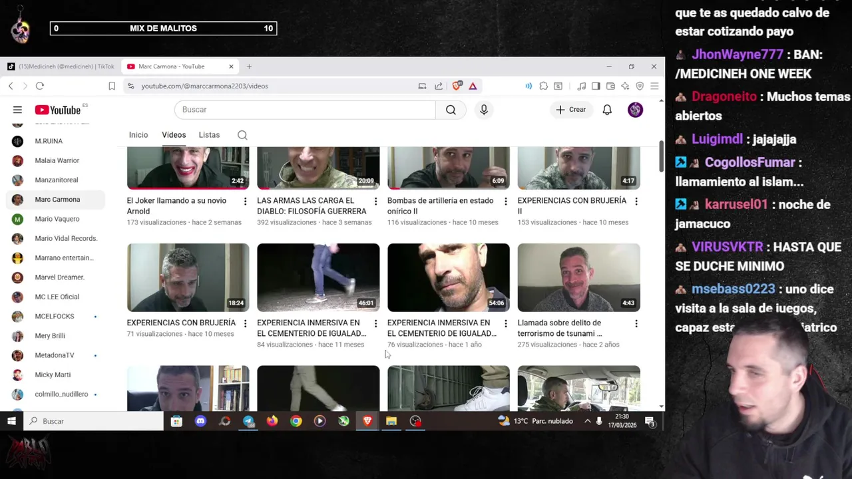Open the Mario Vaquero subscription

(x=57, y=219)
